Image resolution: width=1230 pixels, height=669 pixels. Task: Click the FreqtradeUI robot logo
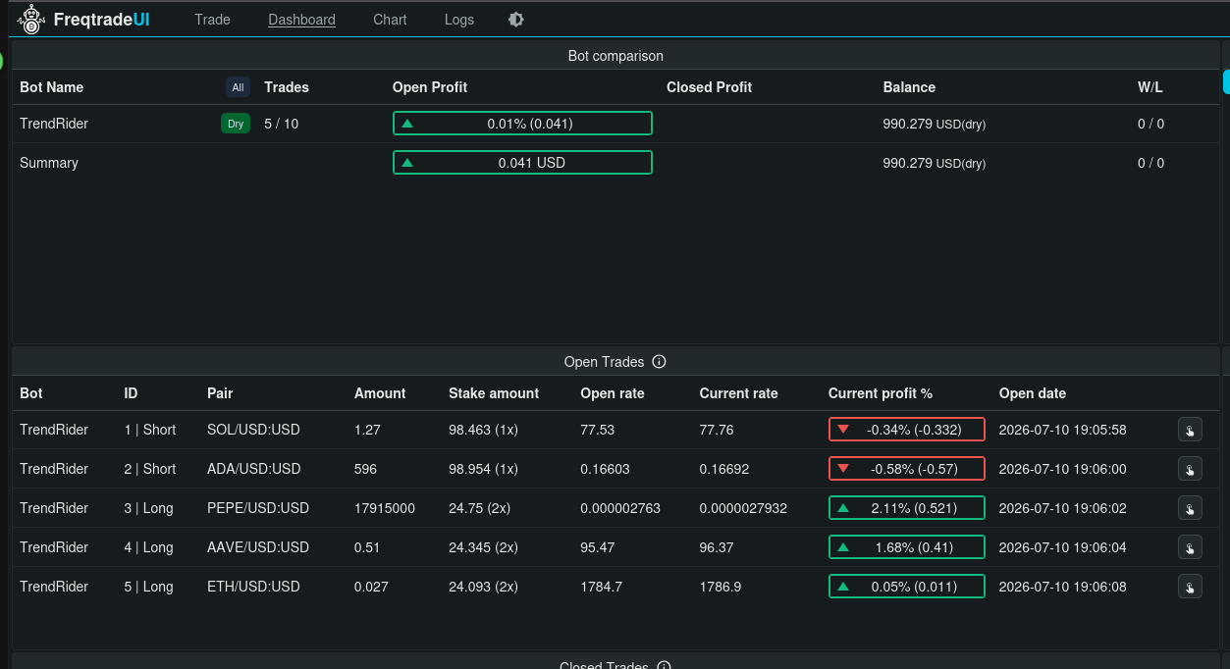pyautogui.click(x=31, y=20)
